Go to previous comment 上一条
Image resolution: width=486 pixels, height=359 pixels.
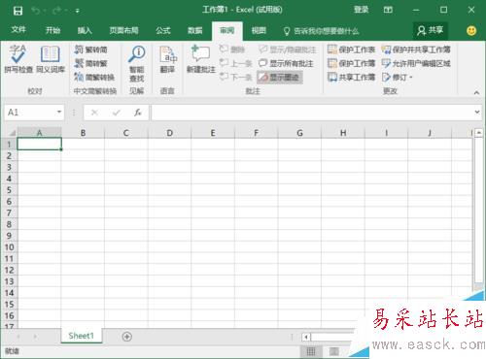point(236,63)
